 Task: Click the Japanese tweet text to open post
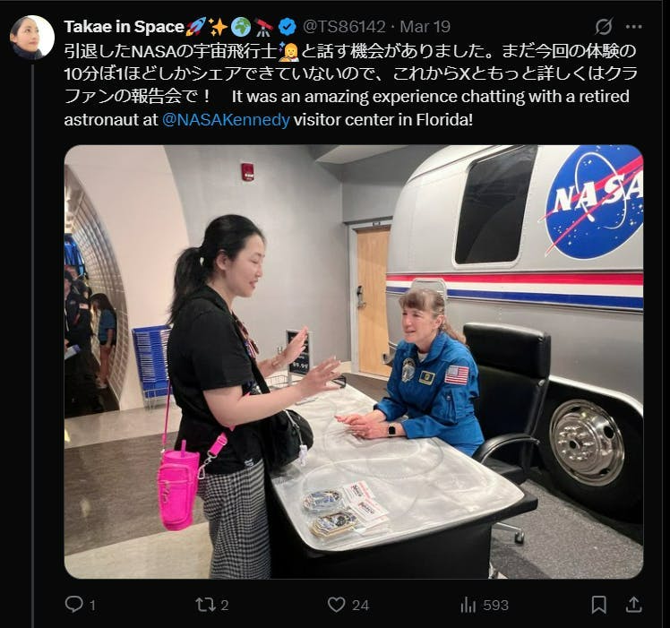click(350, 73)
